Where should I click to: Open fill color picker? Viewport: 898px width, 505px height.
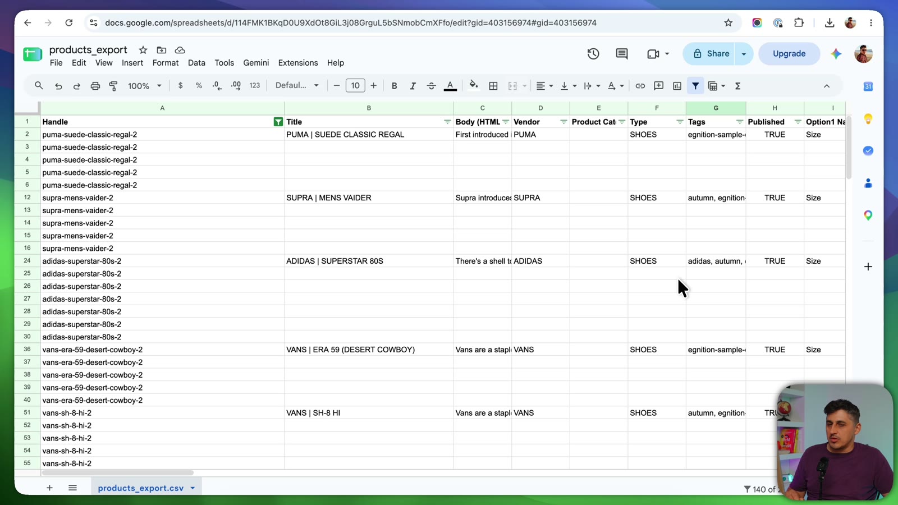(474, 86)
